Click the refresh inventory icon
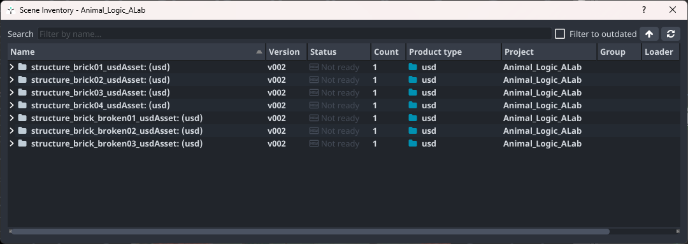The width and height of the screenshot is (688, 244). click(x=670, y=34)
